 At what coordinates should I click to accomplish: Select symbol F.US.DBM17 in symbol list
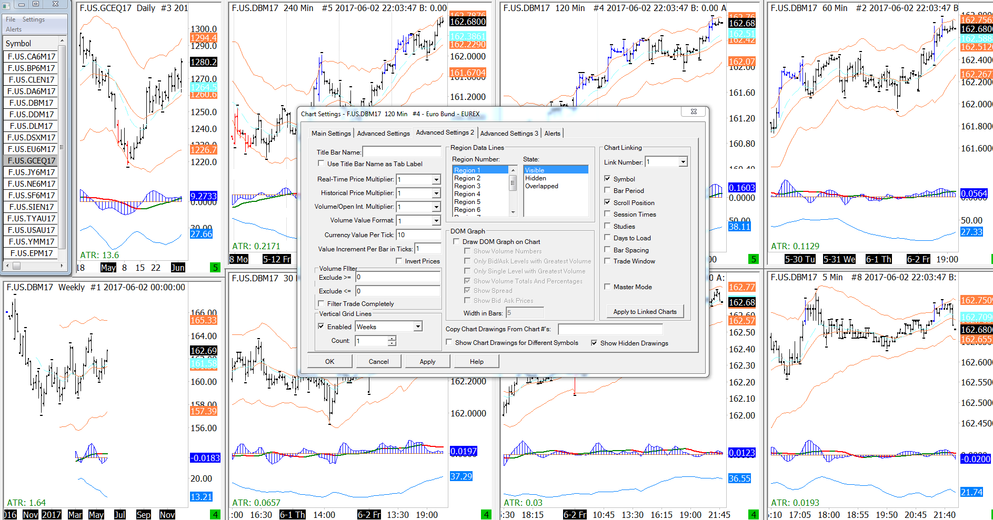tap(32, 103)
